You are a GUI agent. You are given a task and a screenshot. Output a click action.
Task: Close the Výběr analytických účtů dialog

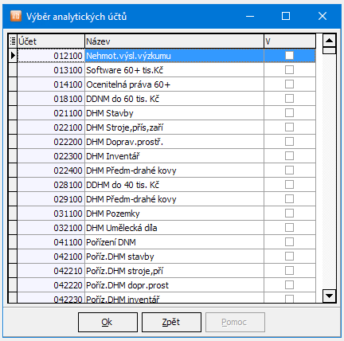pyautogui.click(x=322, y=16)
